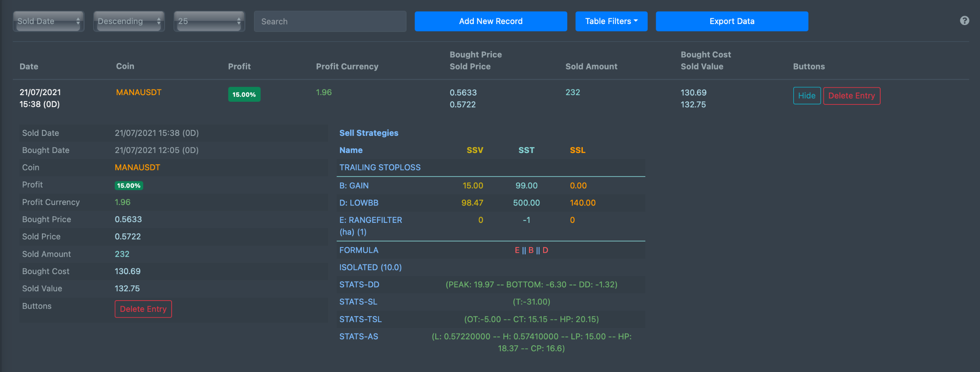This screenshot has height=372, width=980.
Task: Click the Sold Value 132.75 in the details panel
Action: click(x=127, y=289)
